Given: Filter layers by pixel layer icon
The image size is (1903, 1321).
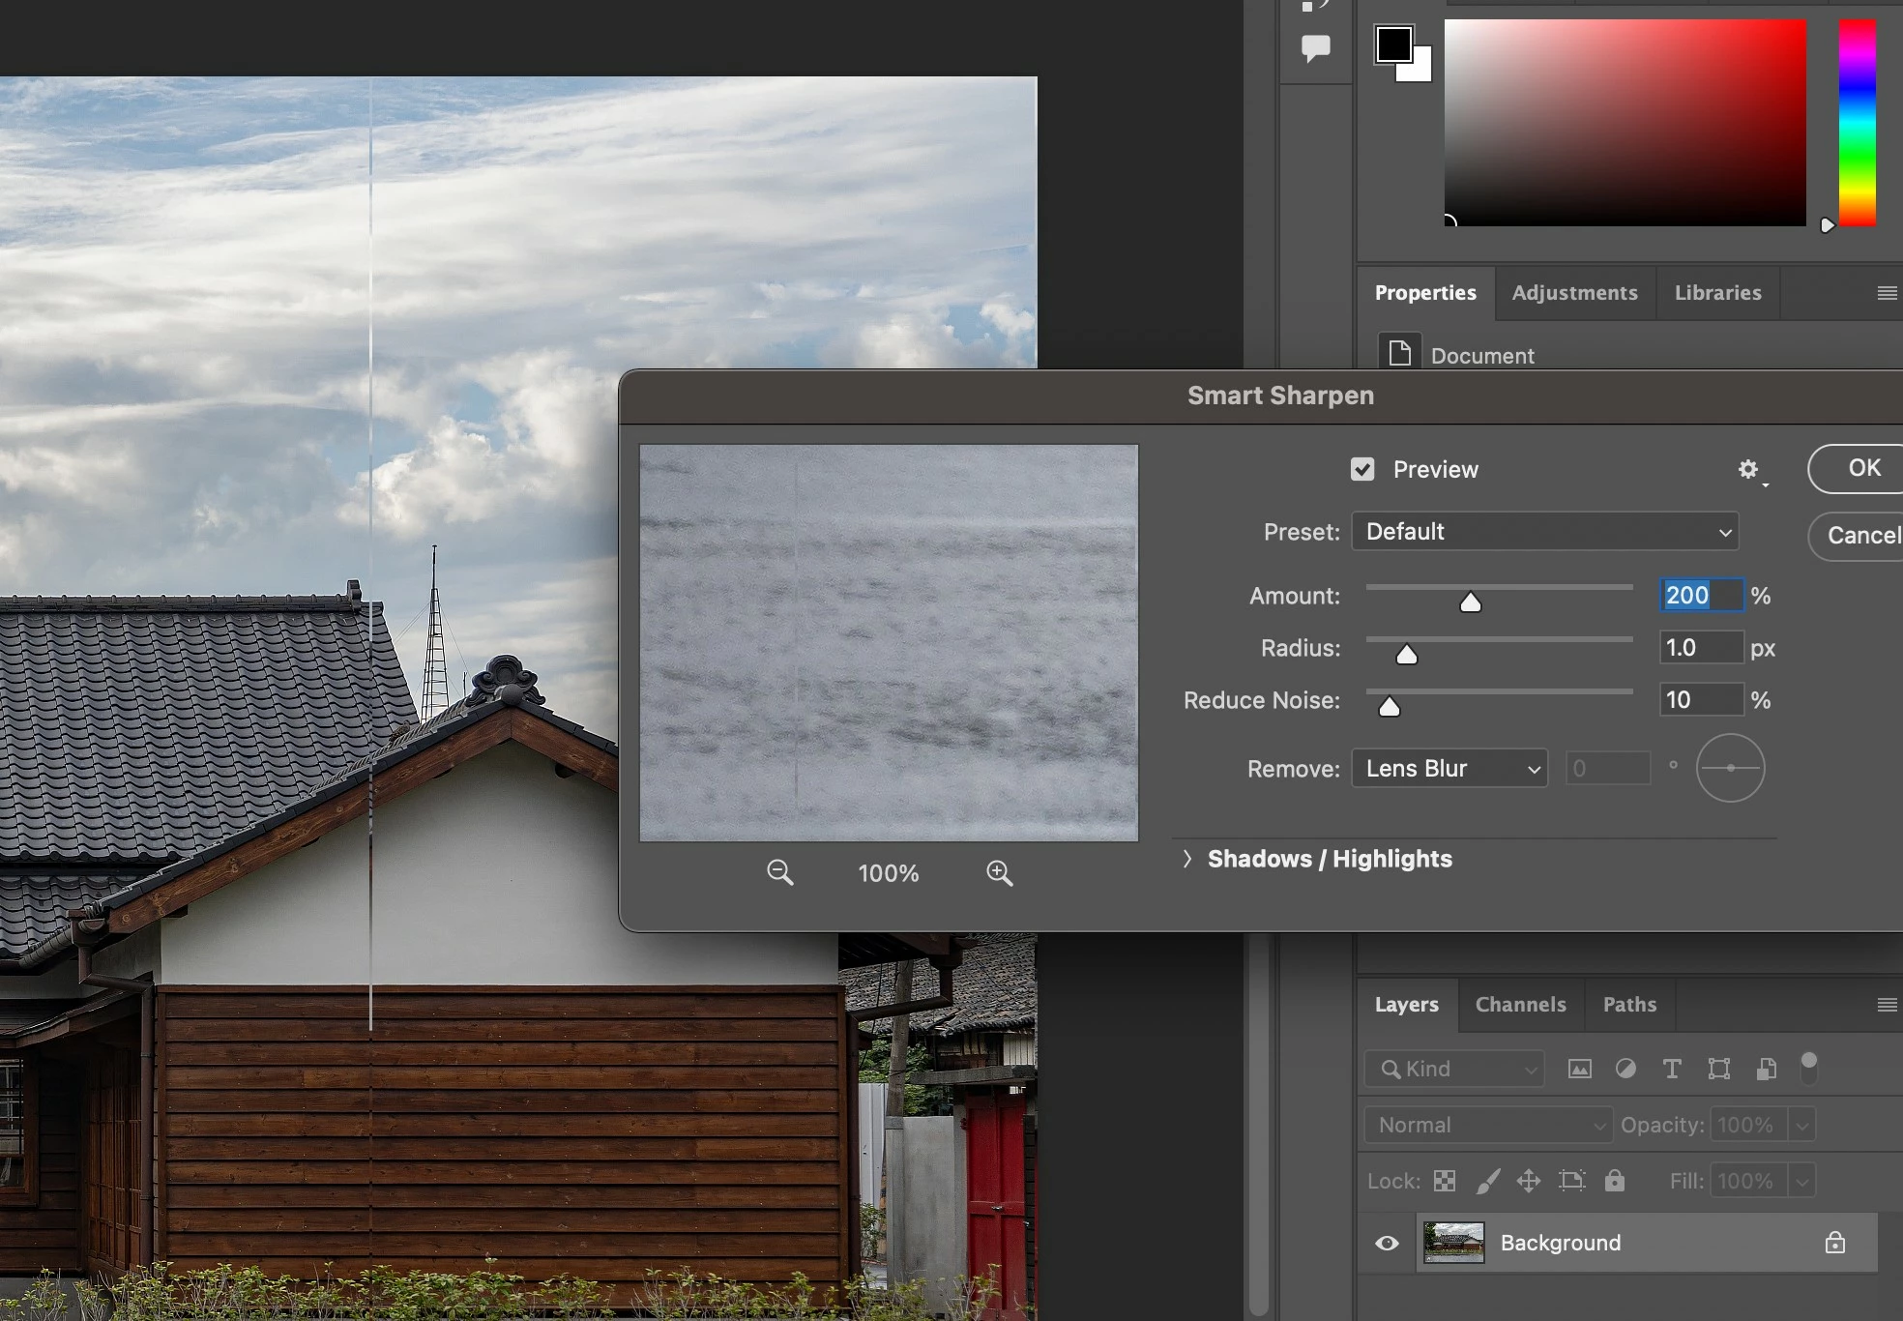Looking at the screenshot, I should (x=1579, y=1069).
